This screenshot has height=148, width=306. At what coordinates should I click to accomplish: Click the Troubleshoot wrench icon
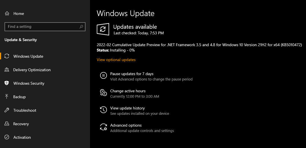tap(7, 110)
